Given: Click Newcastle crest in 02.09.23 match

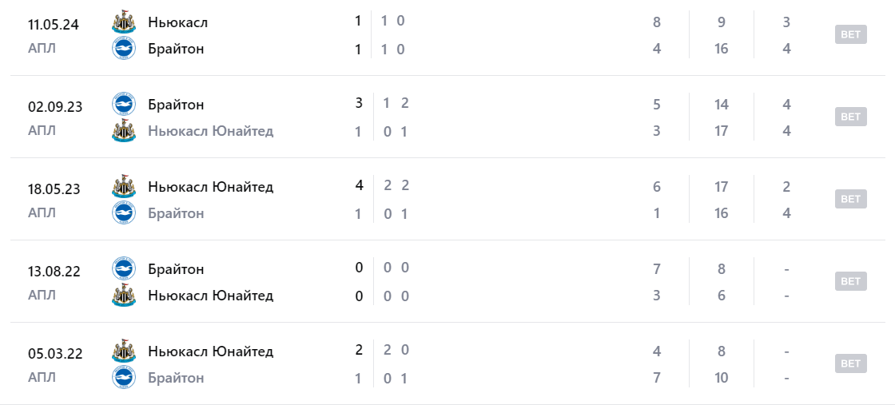Looking at the screenshot, I should coord(123,131).
